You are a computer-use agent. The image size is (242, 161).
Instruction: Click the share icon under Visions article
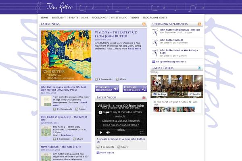click(117, 79)
